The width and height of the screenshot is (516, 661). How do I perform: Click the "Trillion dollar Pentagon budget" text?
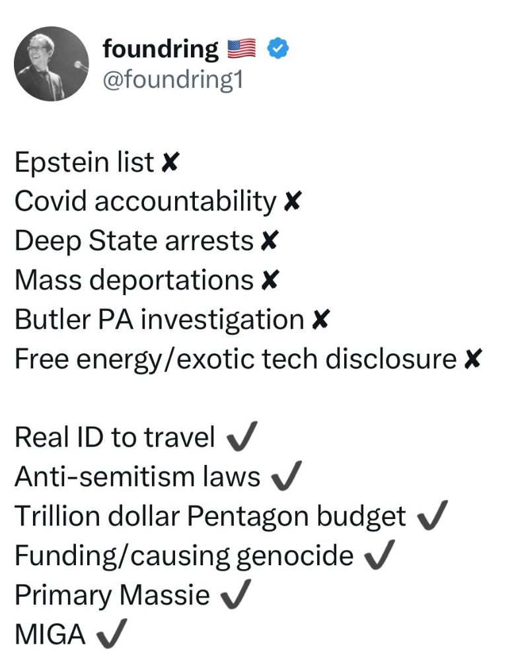point(210,516)
